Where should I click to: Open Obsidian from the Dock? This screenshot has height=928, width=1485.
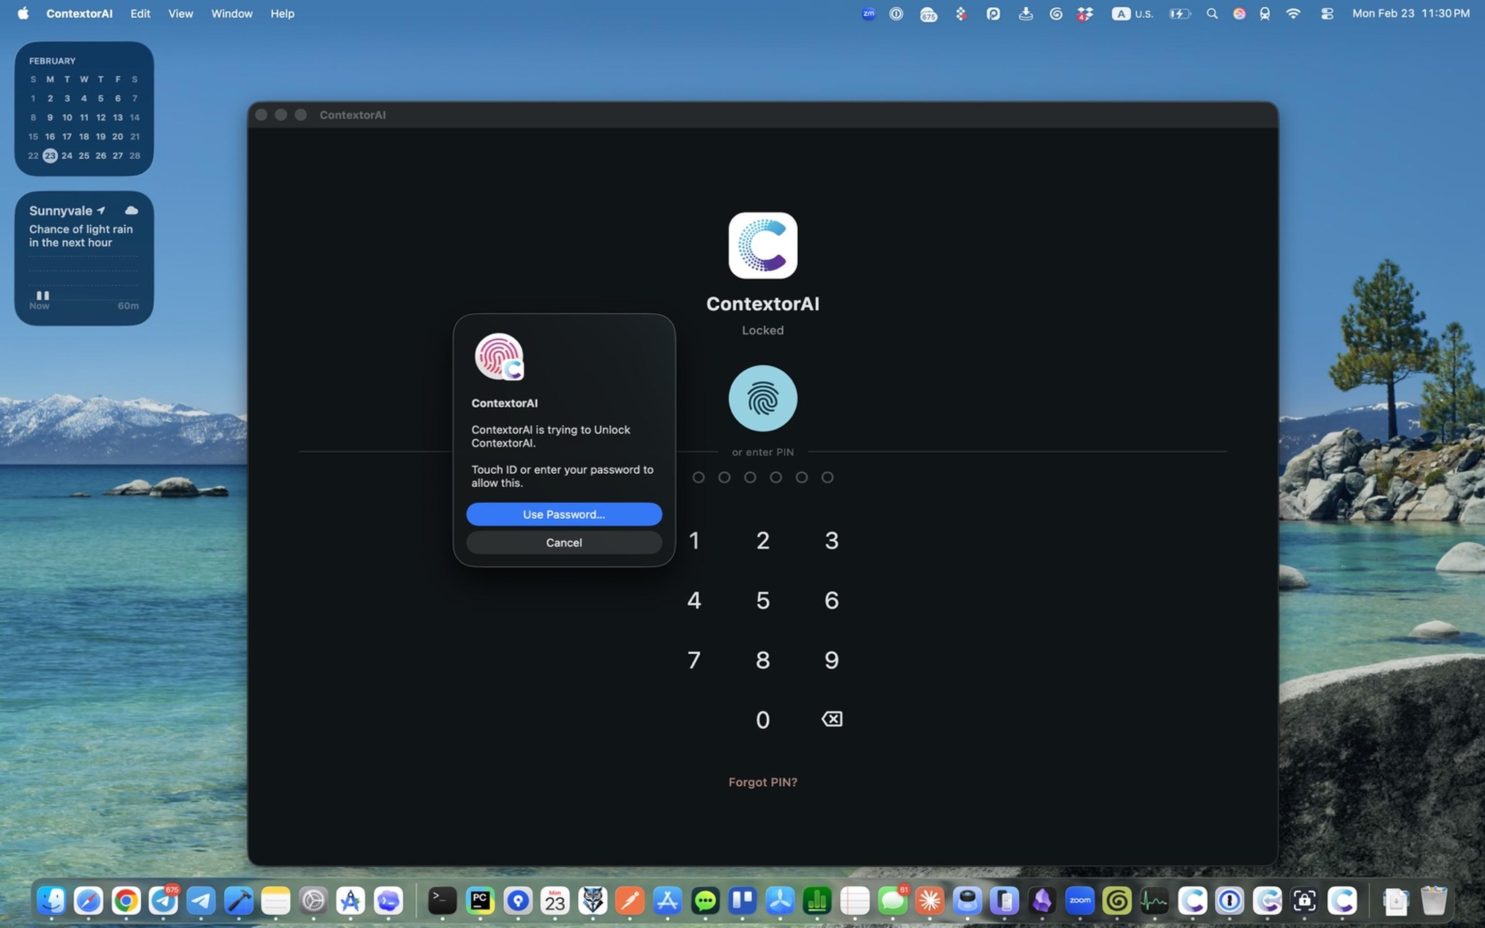pyautogui.click(x=1042, y=900)
